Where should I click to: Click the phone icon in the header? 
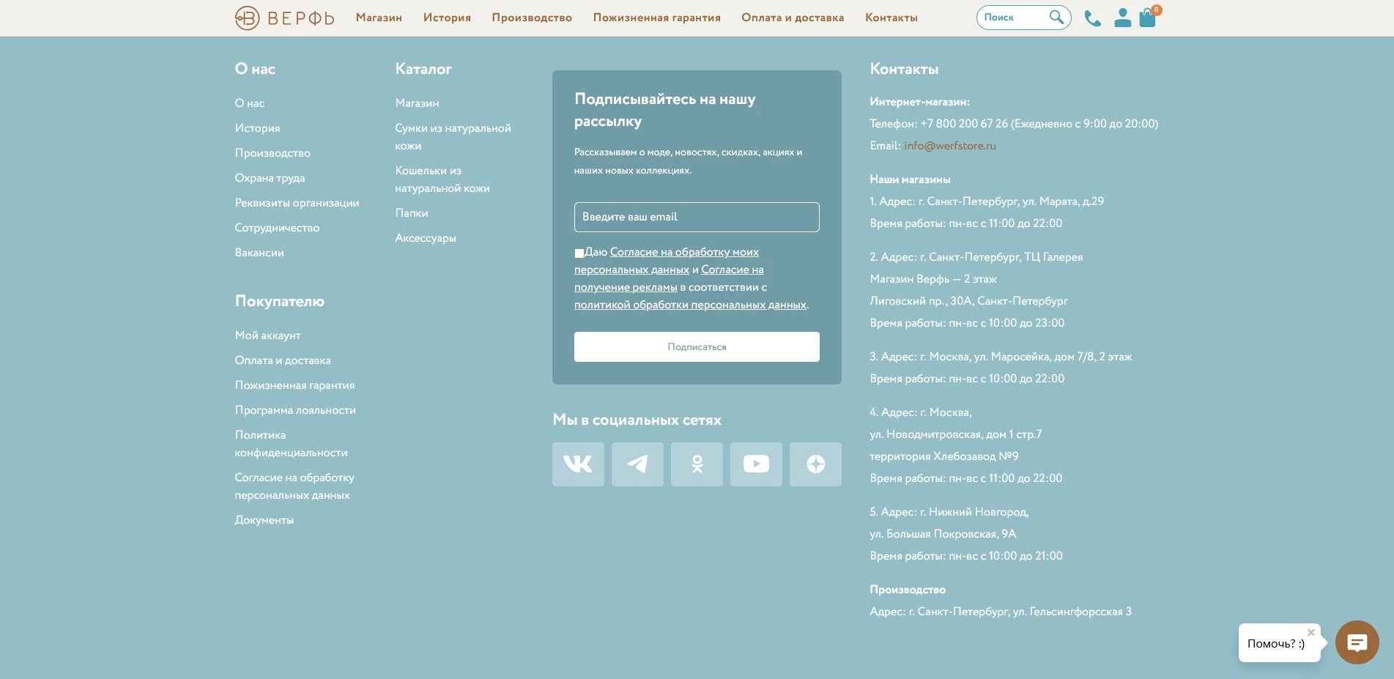coord(1092,18)
